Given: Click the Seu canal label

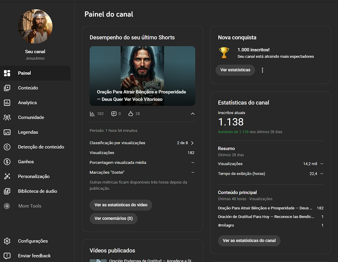Looking at the screenshot, I should [35, 52].
